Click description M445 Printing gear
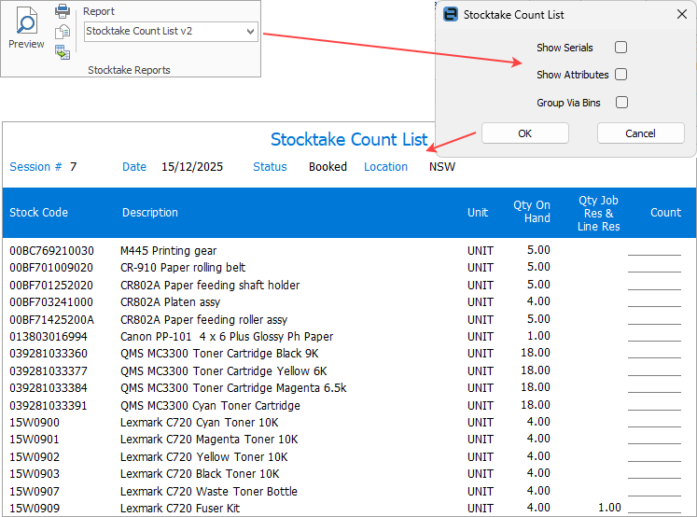Image resolution: width=697 pixels, height=517 pixels. 169,251
